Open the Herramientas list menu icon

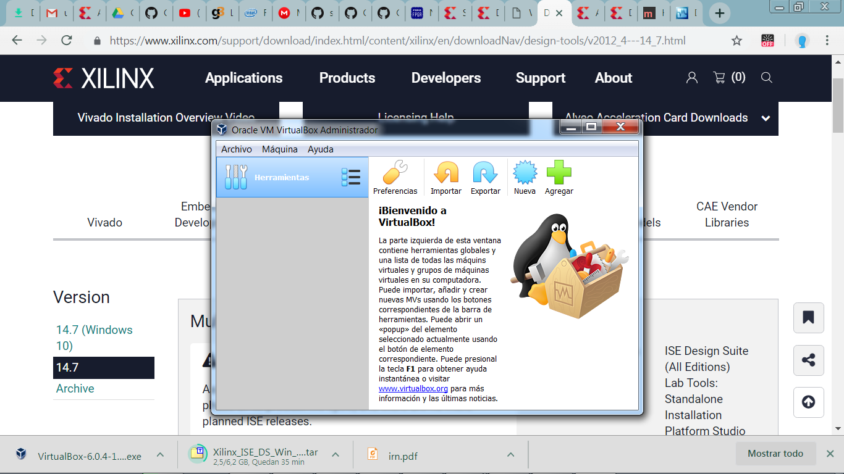pyautogui.click(x=350, y=178)
